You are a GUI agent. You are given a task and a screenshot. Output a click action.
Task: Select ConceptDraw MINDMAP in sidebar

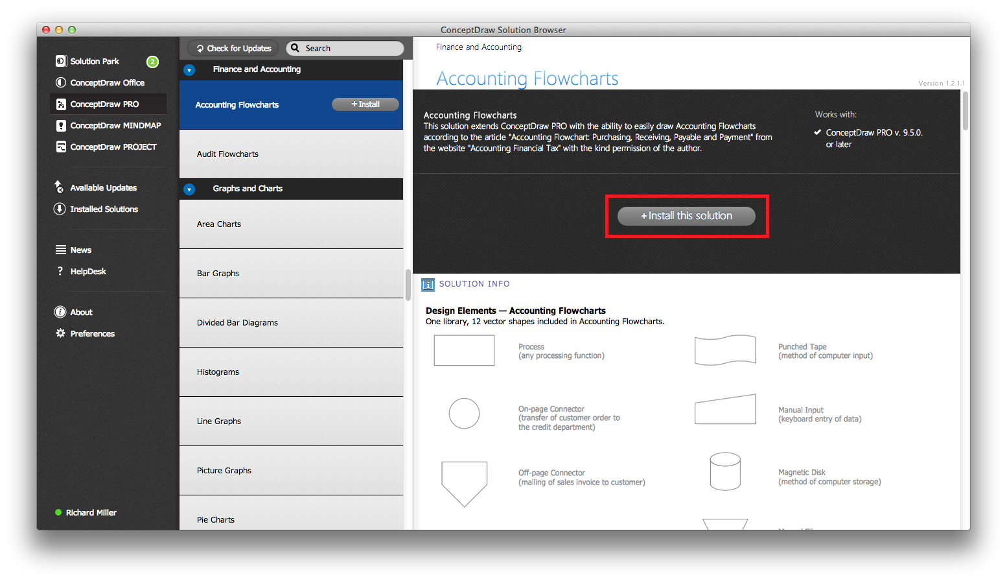click(115, 125)
